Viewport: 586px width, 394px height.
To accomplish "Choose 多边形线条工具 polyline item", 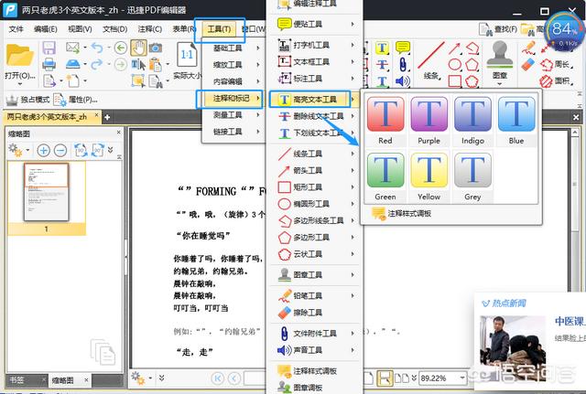I will click(x=315, y=220).
